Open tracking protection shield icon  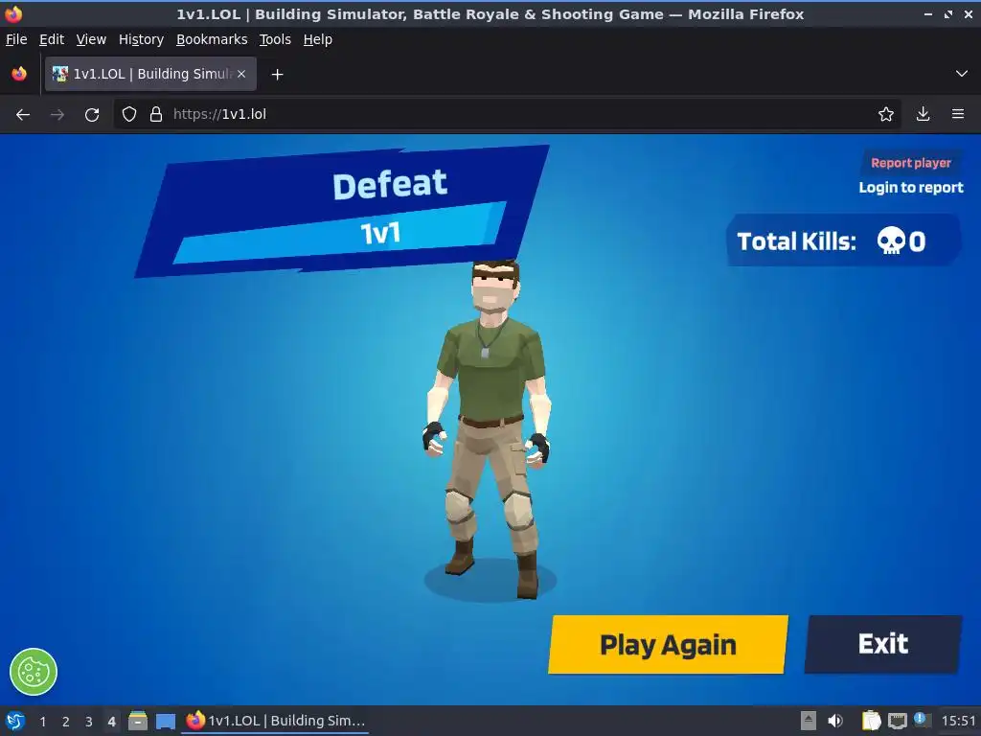tap(129, 114)
